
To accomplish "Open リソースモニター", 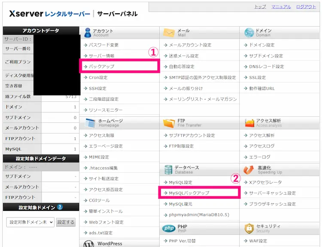I will [106, 110].
